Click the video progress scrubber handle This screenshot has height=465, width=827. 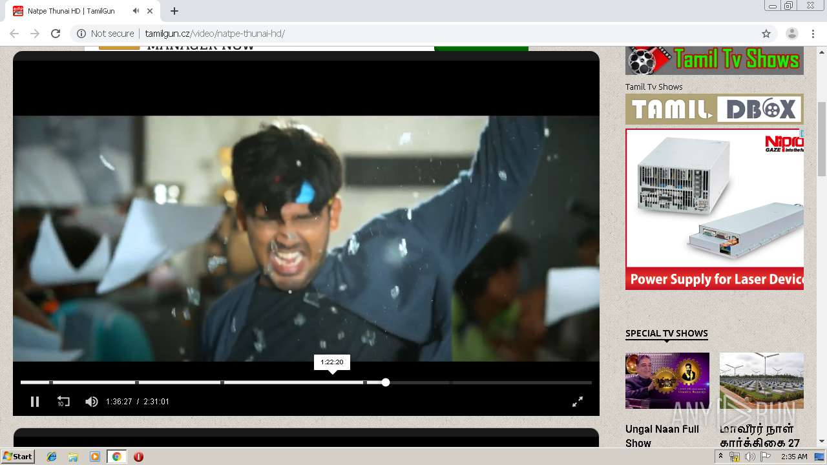tap(386, 382)
